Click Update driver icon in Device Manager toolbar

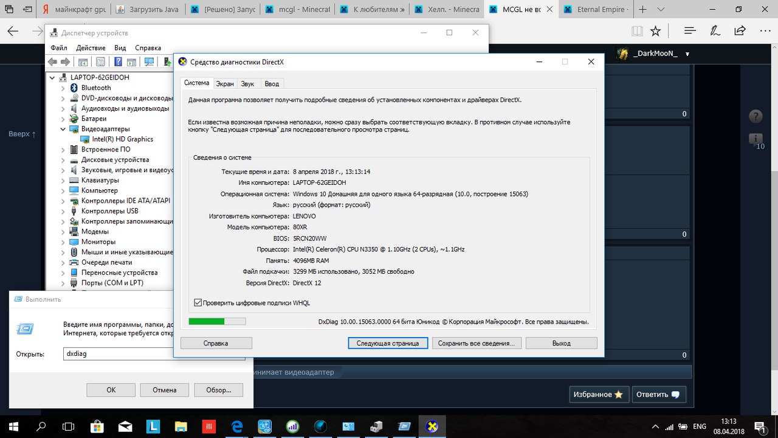point(168,61)
